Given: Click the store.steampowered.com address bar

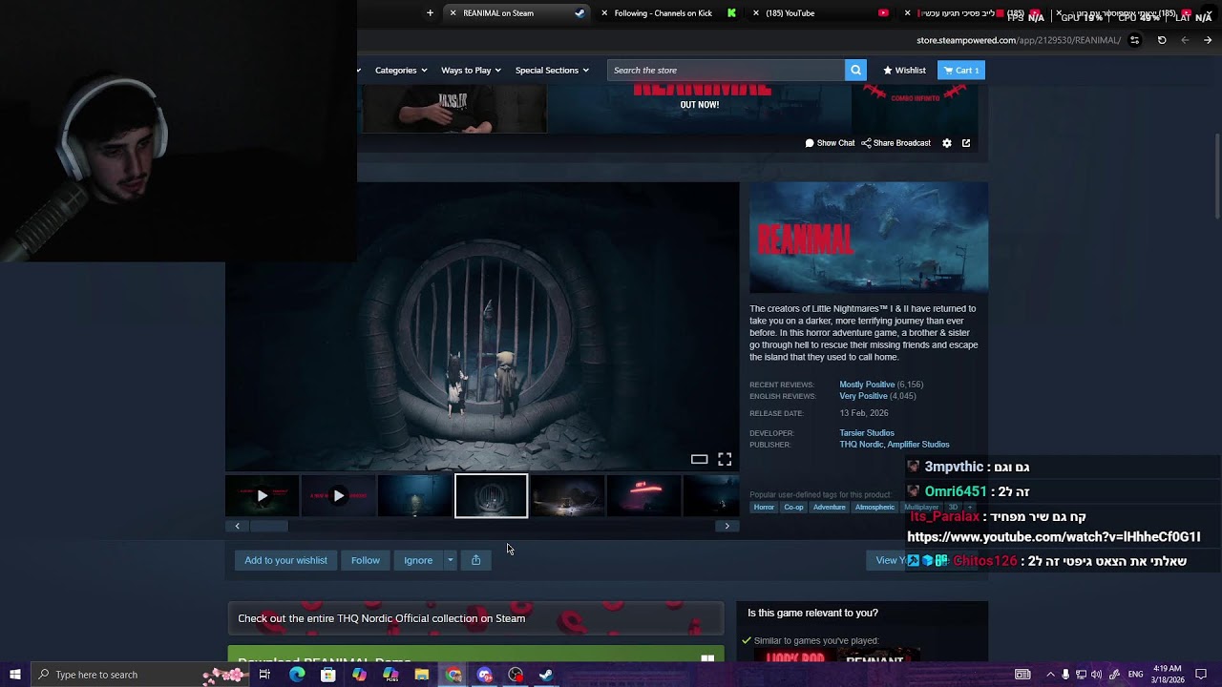Looking at the screenshot, I should [1018, 40].
